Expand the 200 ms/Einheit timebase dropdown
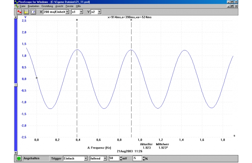The width and height of the screenshot is (252, 163). 67,12
